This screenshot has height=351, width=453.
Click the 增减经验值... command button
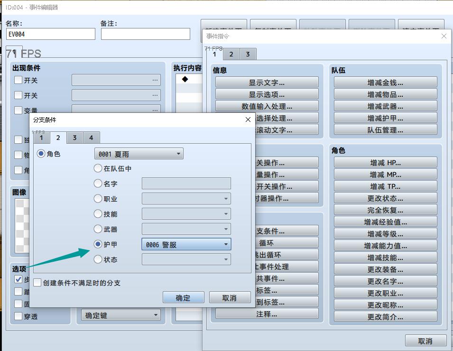(x=385, y=222)
